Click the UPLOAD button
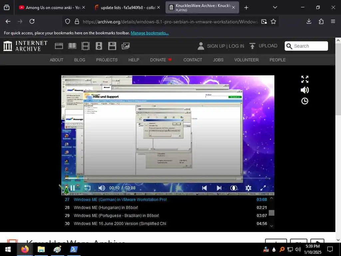 pos(263,46)
